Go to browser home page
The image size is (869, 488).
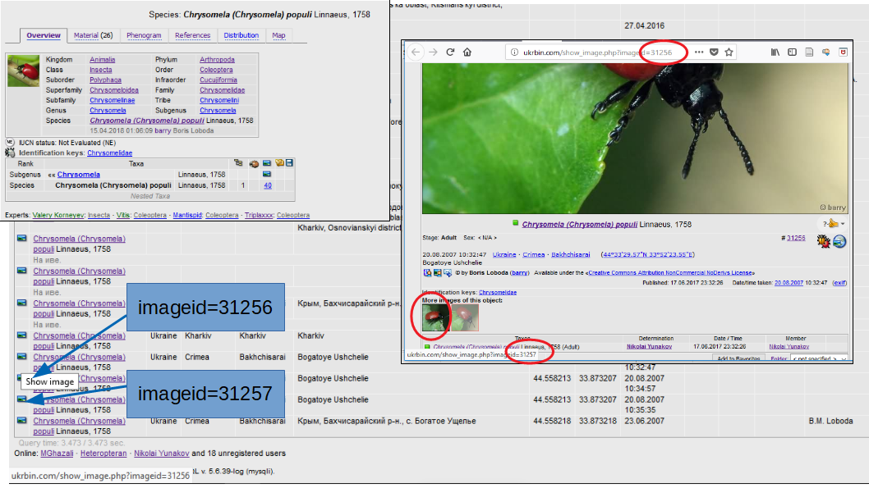click(467, 52)
